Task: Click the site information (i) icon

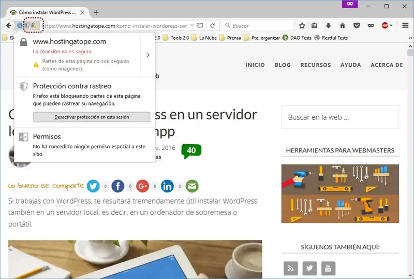Action: (x=20, y=26)
